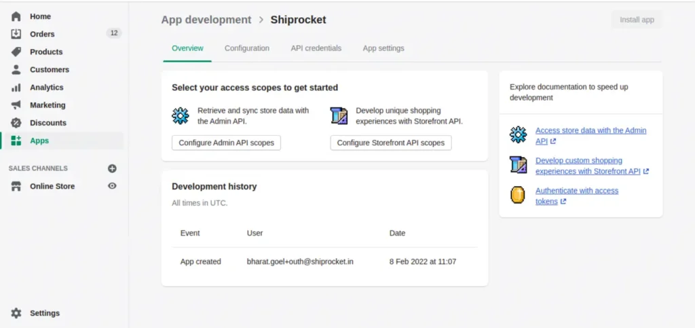The height and width of the screenshot is (328, 695).
Task: Open Develop custom shopping experiences link
Action: pos(588,166)
